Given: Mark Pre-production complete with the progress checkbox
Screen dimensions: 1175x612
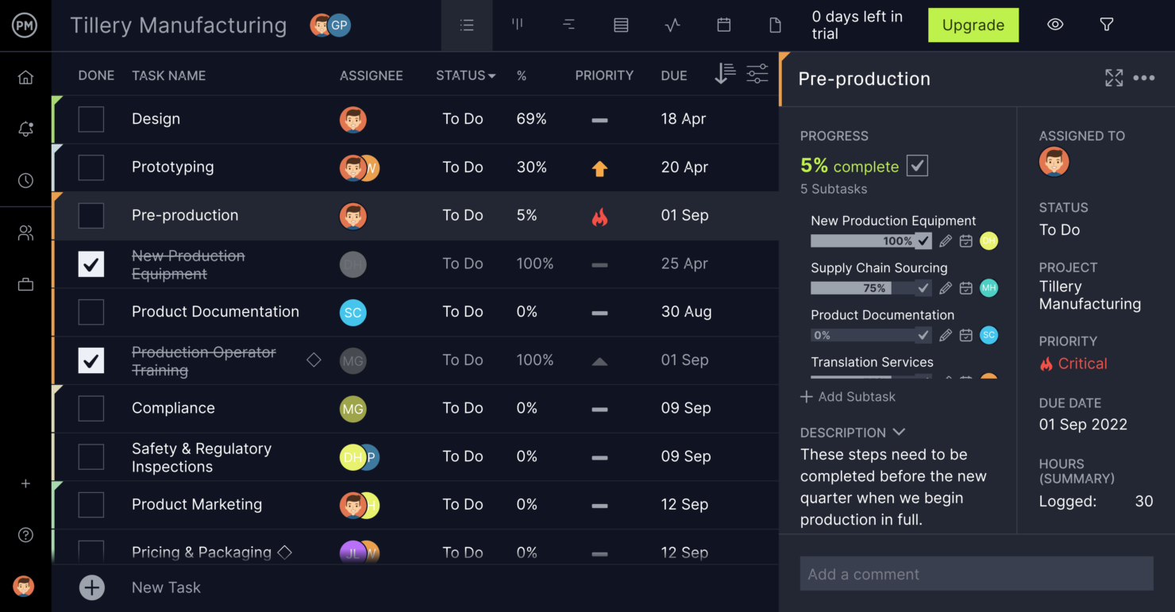Looking at the screenshot, I should [918, 166].
